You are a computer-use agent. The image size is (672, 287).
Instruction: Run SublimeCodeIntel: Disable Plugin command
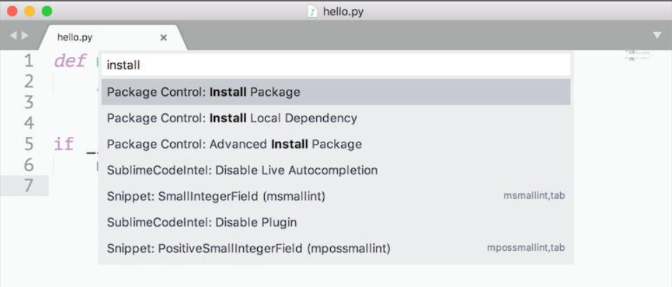(x=336, y=222)
